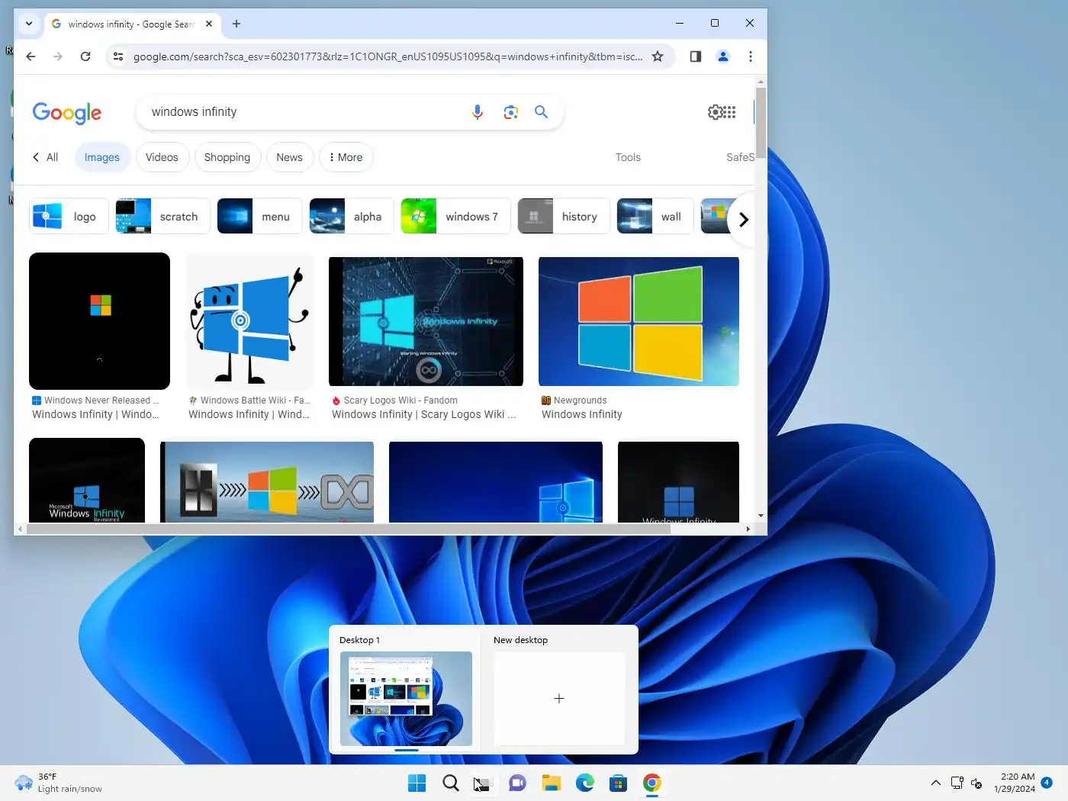Switch to Shopping results
The height and width of the screenshot is (801, 1068).
[227, 157]
